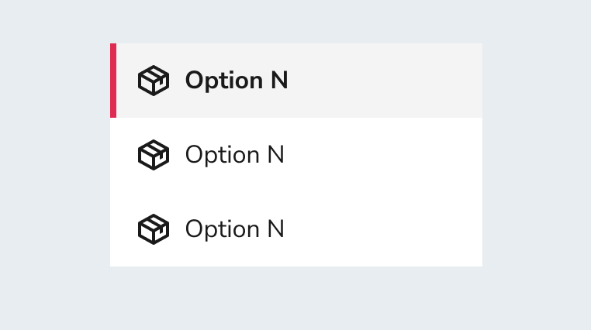Click the word Option in the bottom row
Viewport: 591px width, 330px height.
pos(222,230)
